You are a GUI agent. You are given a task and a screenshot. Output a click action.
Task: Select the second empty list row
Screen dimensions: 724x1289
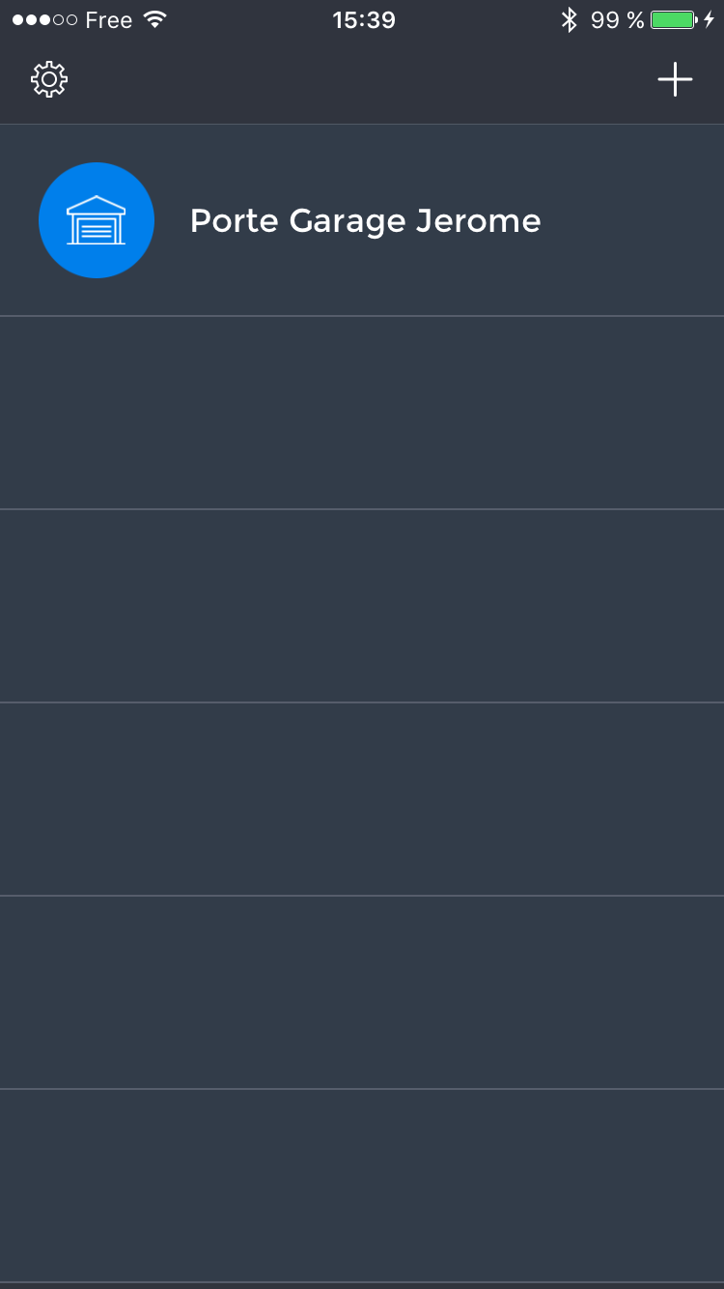362,606
